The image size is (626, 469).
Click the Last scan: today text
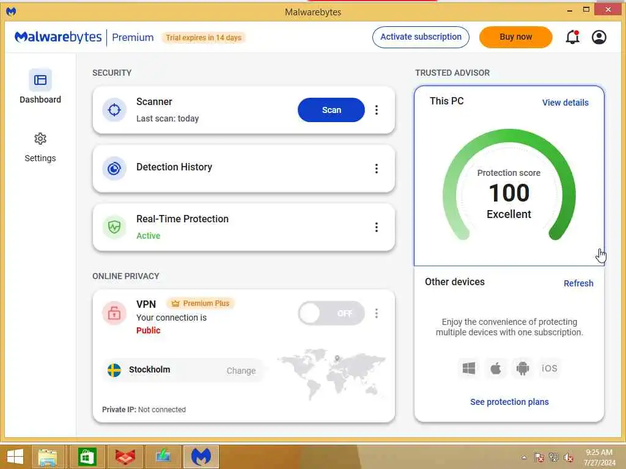click(168, 118)
